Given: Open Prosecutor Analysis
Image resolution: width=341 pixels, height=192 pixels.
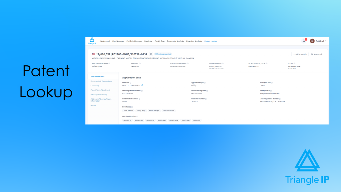Looking at the screenshot, I should (175, 41).
